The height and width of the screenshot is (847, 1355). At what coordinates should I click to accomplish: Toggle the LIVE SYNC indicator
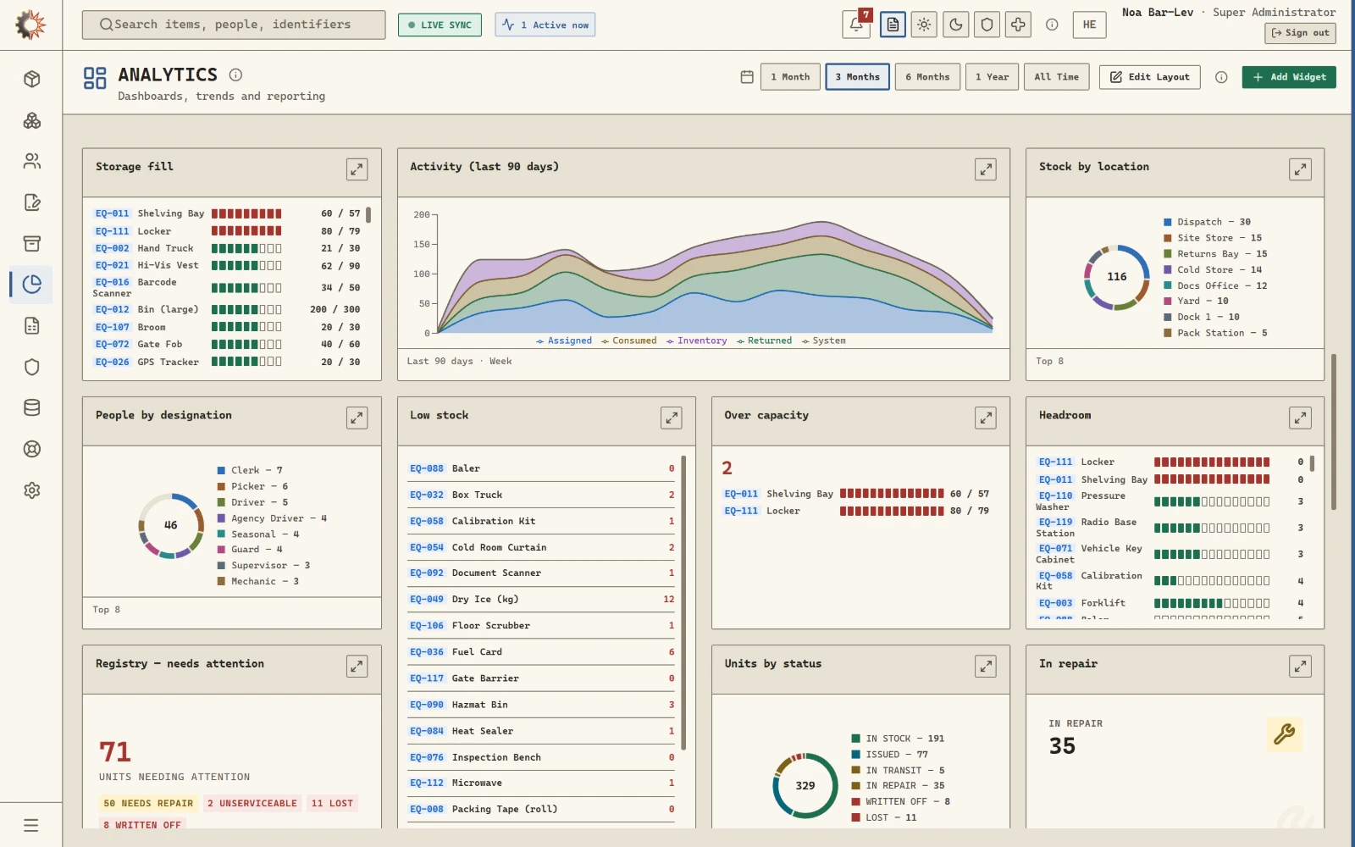coord(440,25)
